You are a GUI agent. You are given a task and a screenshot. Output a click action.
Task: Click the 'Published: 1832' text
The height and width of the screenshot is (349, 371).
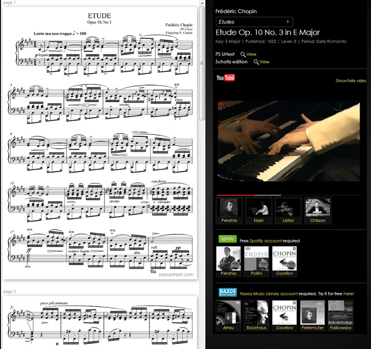coord(260,42)
